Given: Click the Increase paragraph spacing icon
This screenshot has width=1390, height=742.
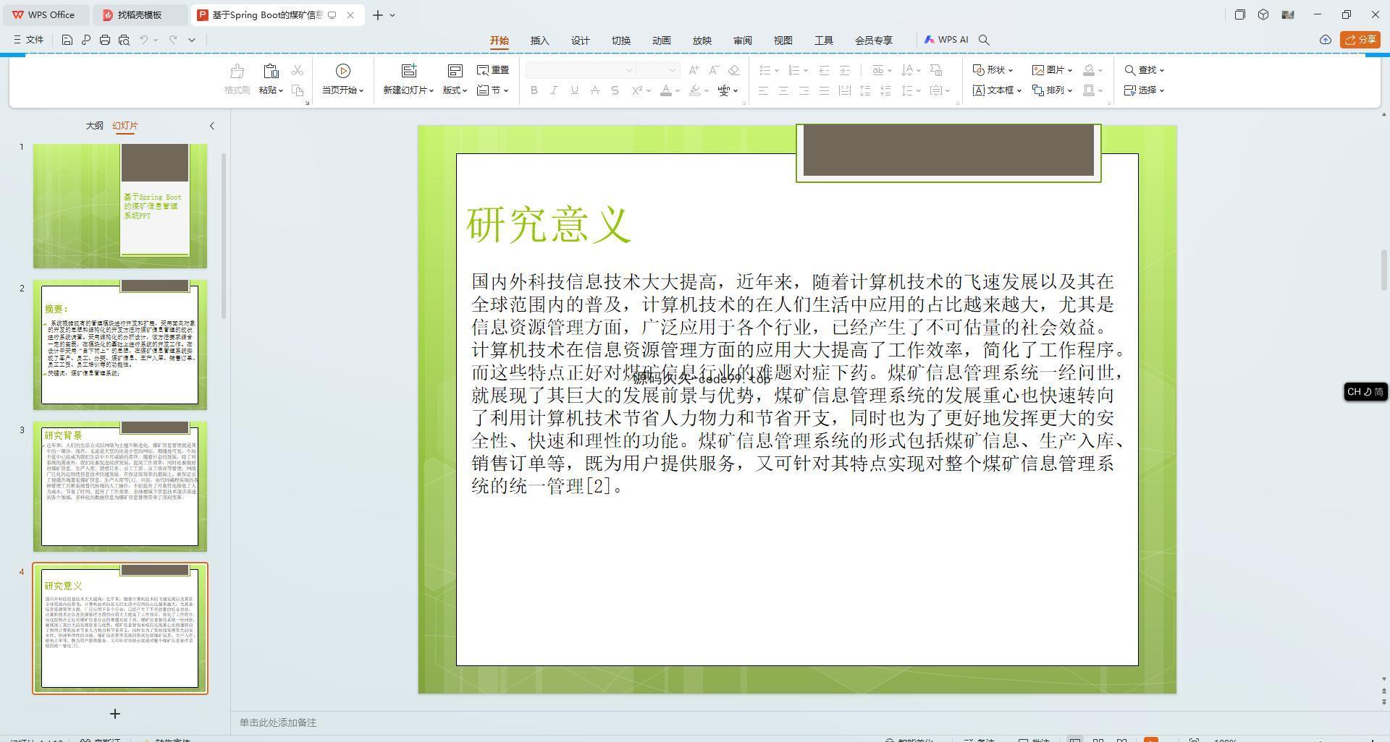Looking at the screenshot, I should [865, 90].
